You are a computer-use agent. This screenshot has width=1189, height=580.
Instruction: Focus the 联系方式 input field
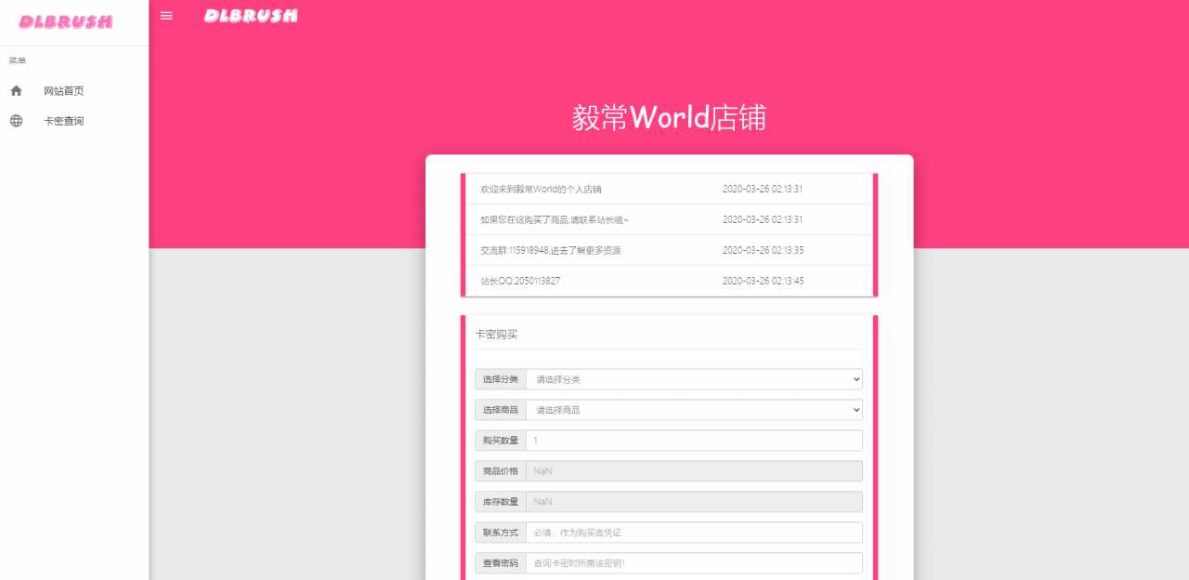[x=693, y=533]
